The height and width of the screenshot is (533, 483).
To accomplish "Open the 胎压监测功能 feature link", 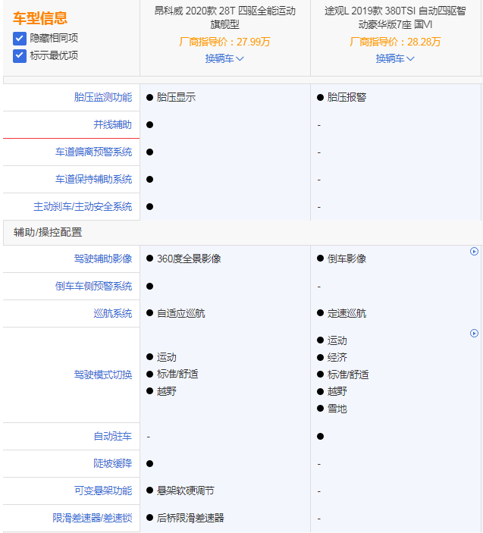I will click(102, 97).
